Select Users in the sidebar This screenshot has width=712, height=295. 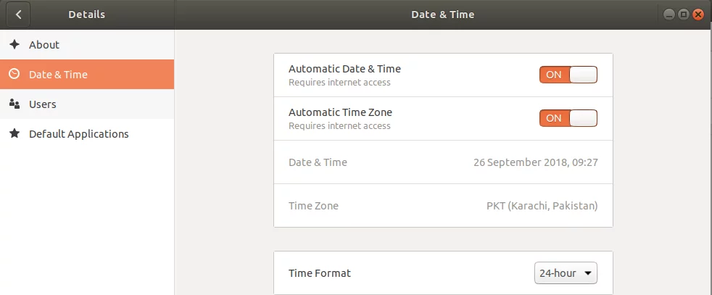tap(43, 104)
